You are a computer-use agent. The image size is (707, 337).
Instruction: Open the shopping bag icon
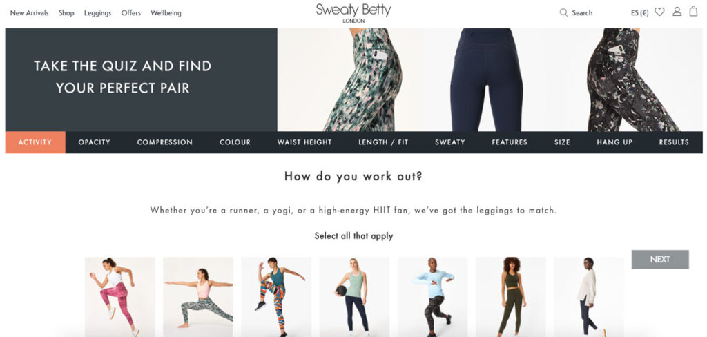coord(693,12)
